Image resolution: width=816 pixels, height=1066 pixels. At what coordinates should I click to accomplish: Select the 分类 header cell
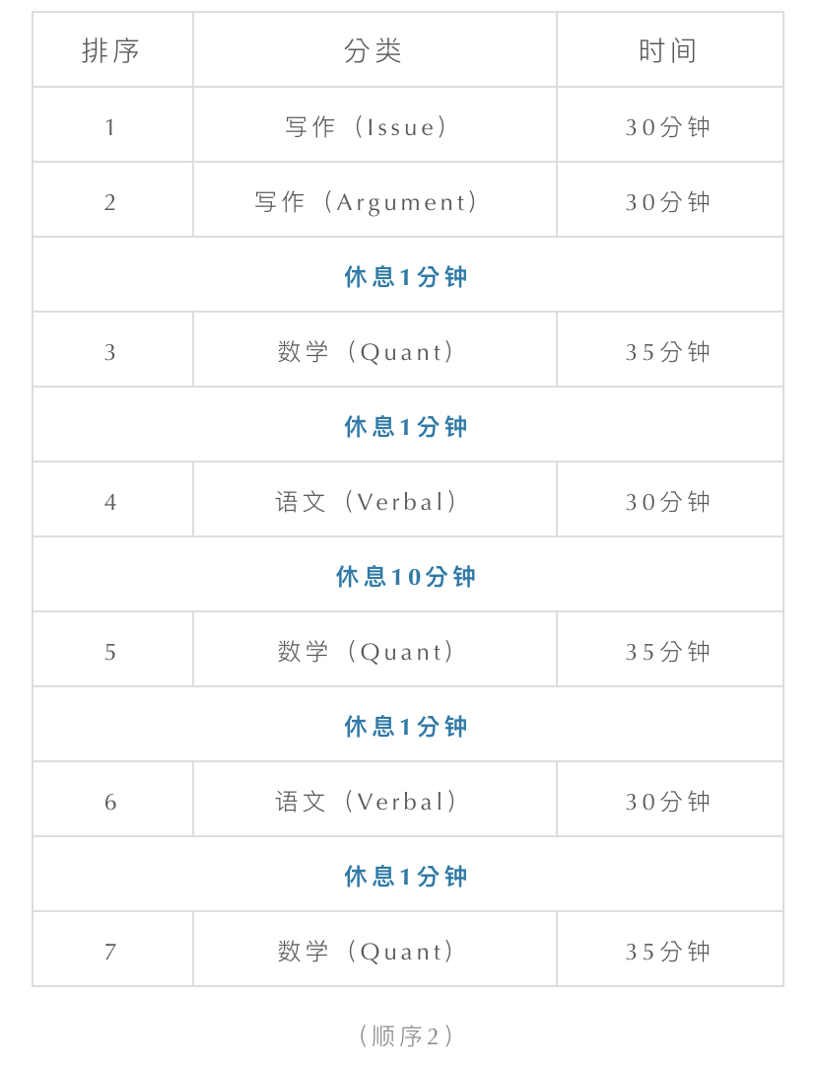(x=374, y=51)
